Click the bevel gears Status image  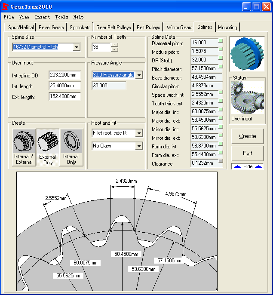[x=247, y=98]
